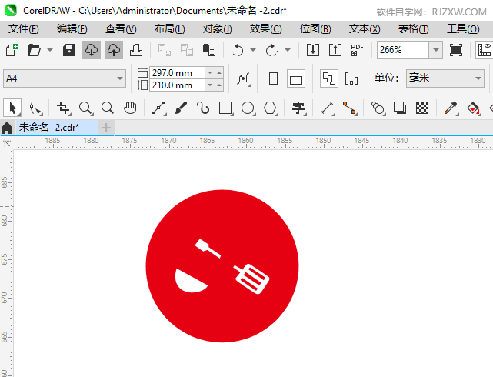Screen dimensions: 493x377
Task: Select the Zoom magnifier tool
Action: (x=85, y=108)
